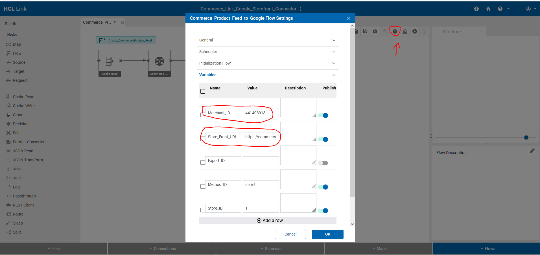The width and height of the screenshot is (540, 255).
Task: Click the zoom slider handle in Structure panel
Action: point(526,137)
